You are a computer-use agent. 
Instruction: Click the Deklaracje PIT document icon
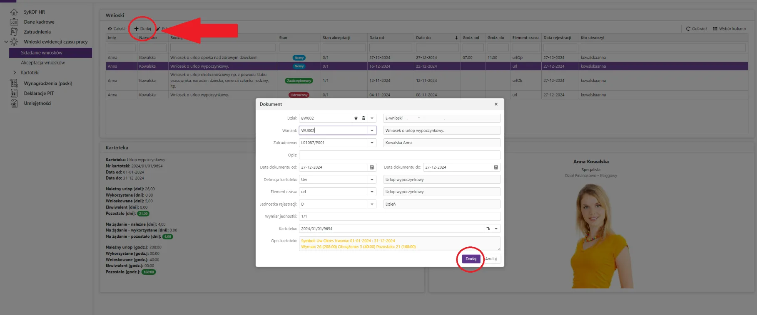click(14, 94)
